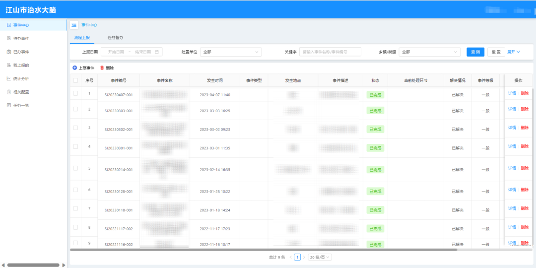Open the 20 条/页 page size dropdown
This screenshot has width=536, height=268.
coord(320,257)
